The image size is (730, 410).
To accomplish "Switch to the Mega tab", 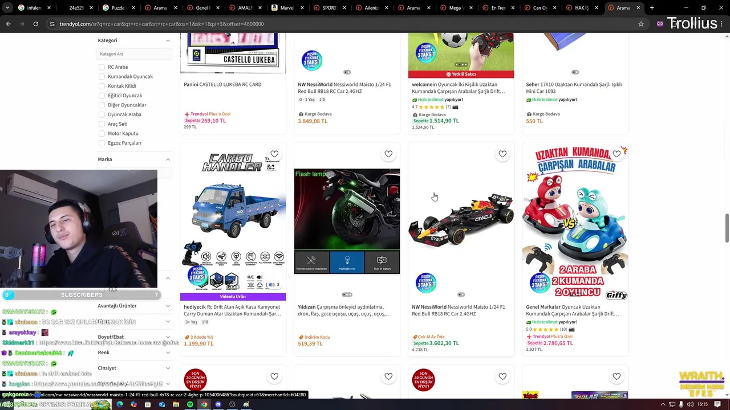I will pos(456,8).
